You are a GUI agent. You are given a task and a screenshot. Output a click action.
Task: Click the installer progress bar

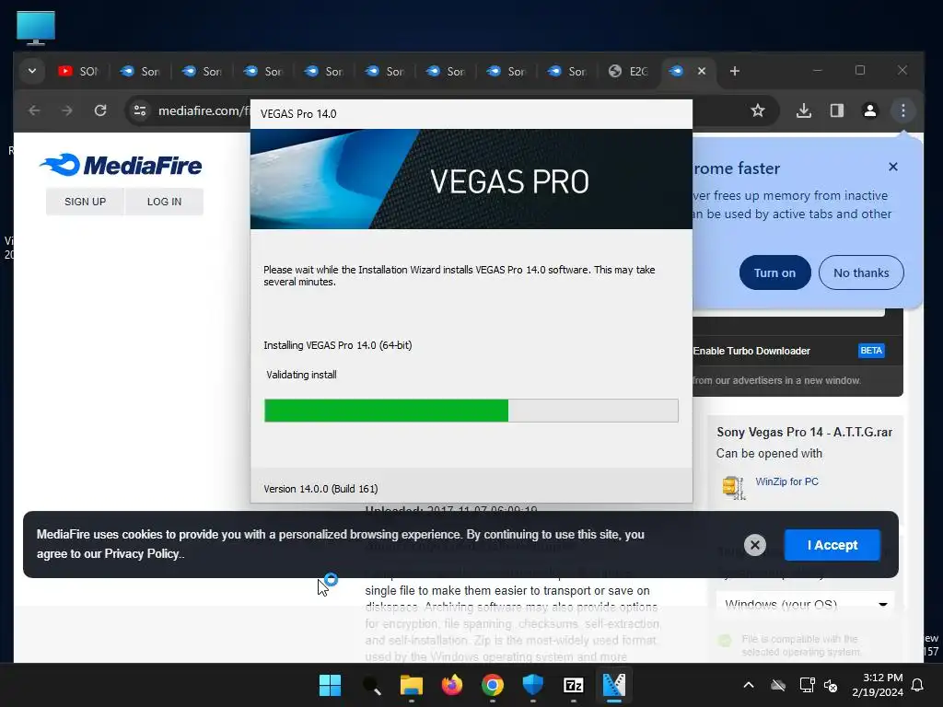(x=471, y=410)
